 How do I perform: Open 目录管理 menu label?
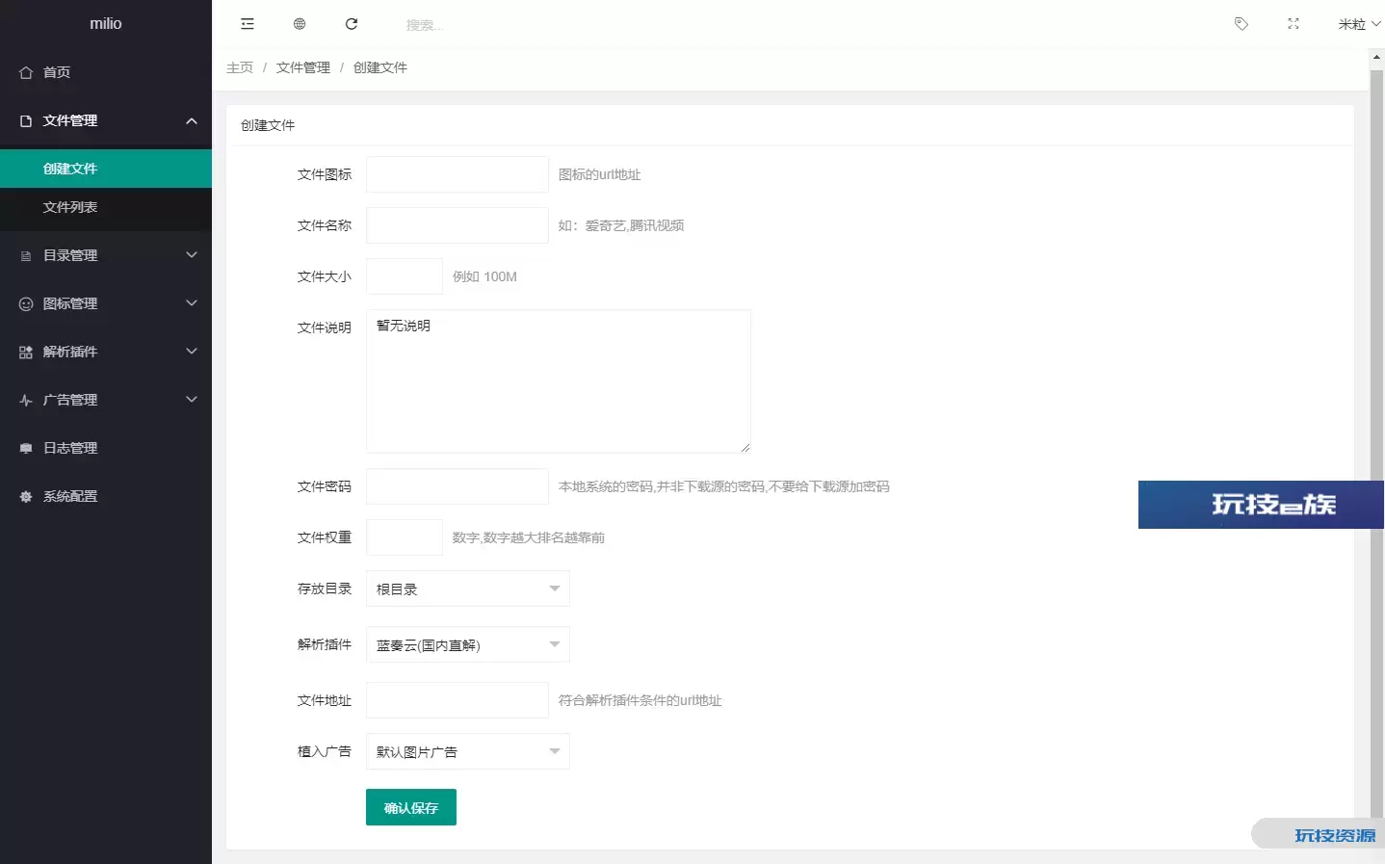tap(70, 255)
